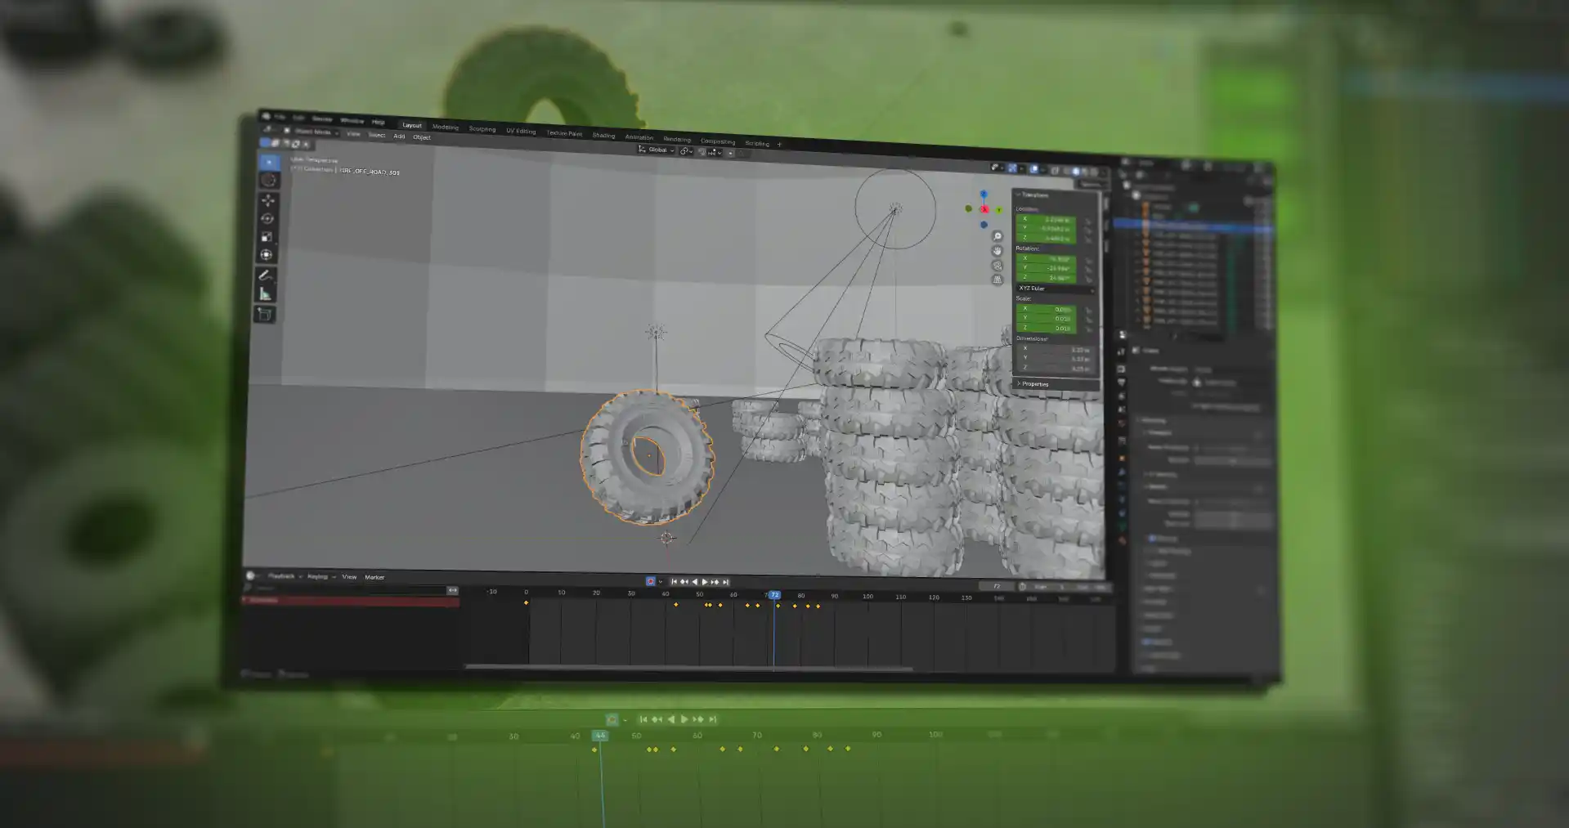Click the current frame 72 playhead marker
1569x828 pixels.
[x=773, y=595]
